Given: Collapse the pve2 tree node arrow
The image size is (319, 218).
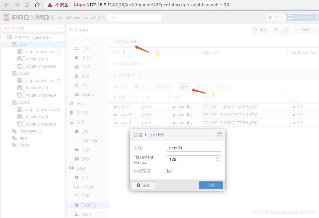Looking at the screenshot, I should click(9, 73).
